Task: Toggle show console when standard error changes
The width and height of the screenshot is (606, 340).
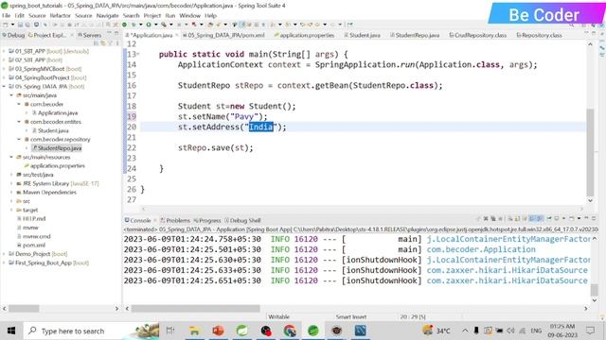Action: pyautogui.click(x=541, y=218)
